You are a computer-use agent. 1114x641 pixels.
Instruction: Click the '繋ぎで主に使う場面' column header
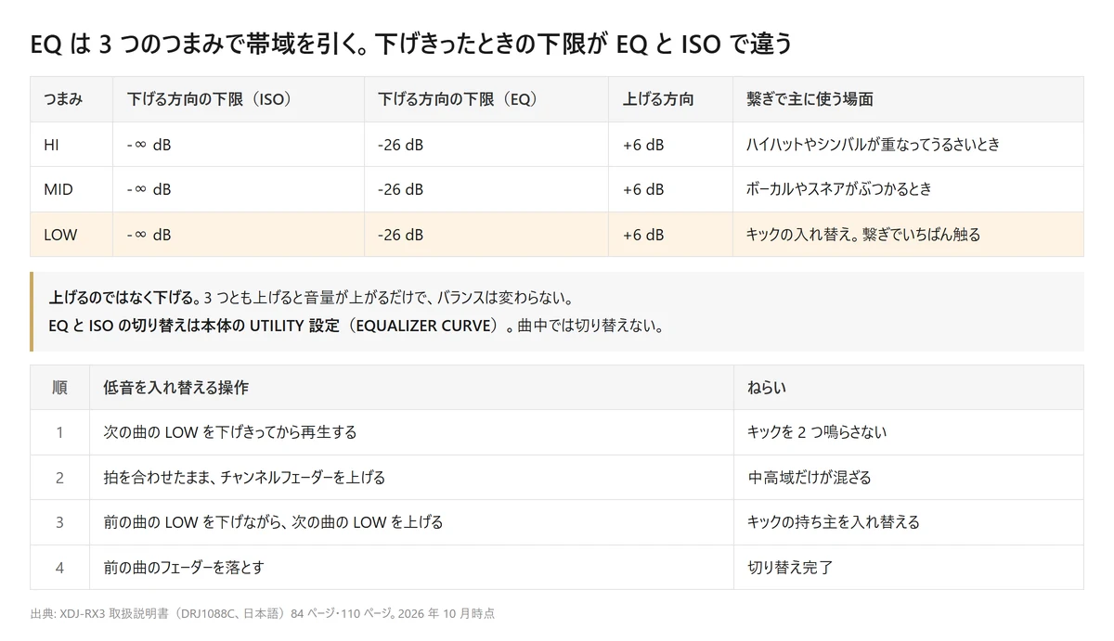[908, 99]
